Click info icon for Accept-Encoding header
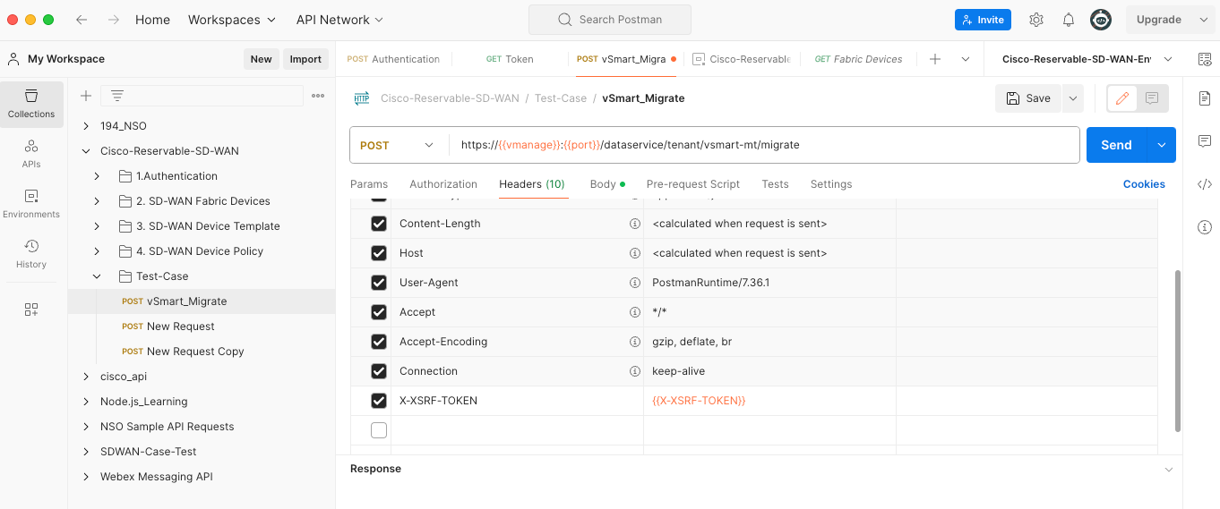1220x509 pixels. tap(634, 342)
